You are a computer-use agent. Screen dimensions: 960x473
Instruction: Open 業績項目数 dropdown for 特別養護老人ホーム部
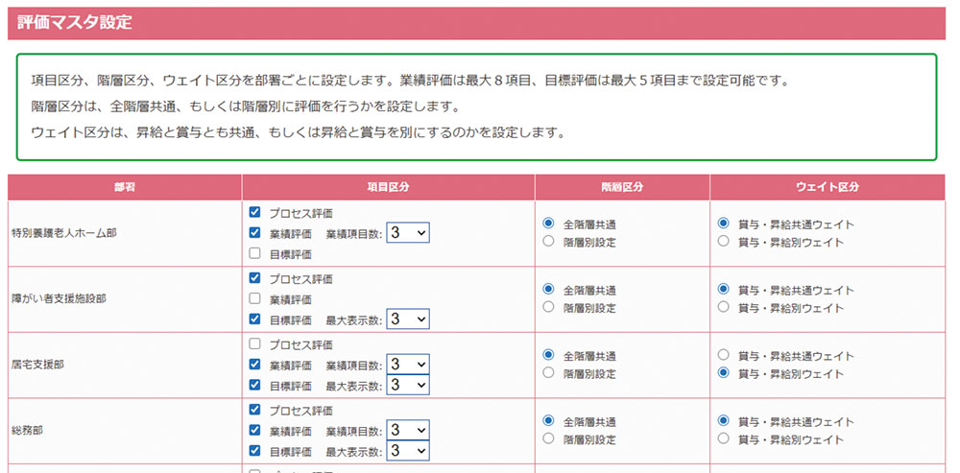click(x=407, y=232)
